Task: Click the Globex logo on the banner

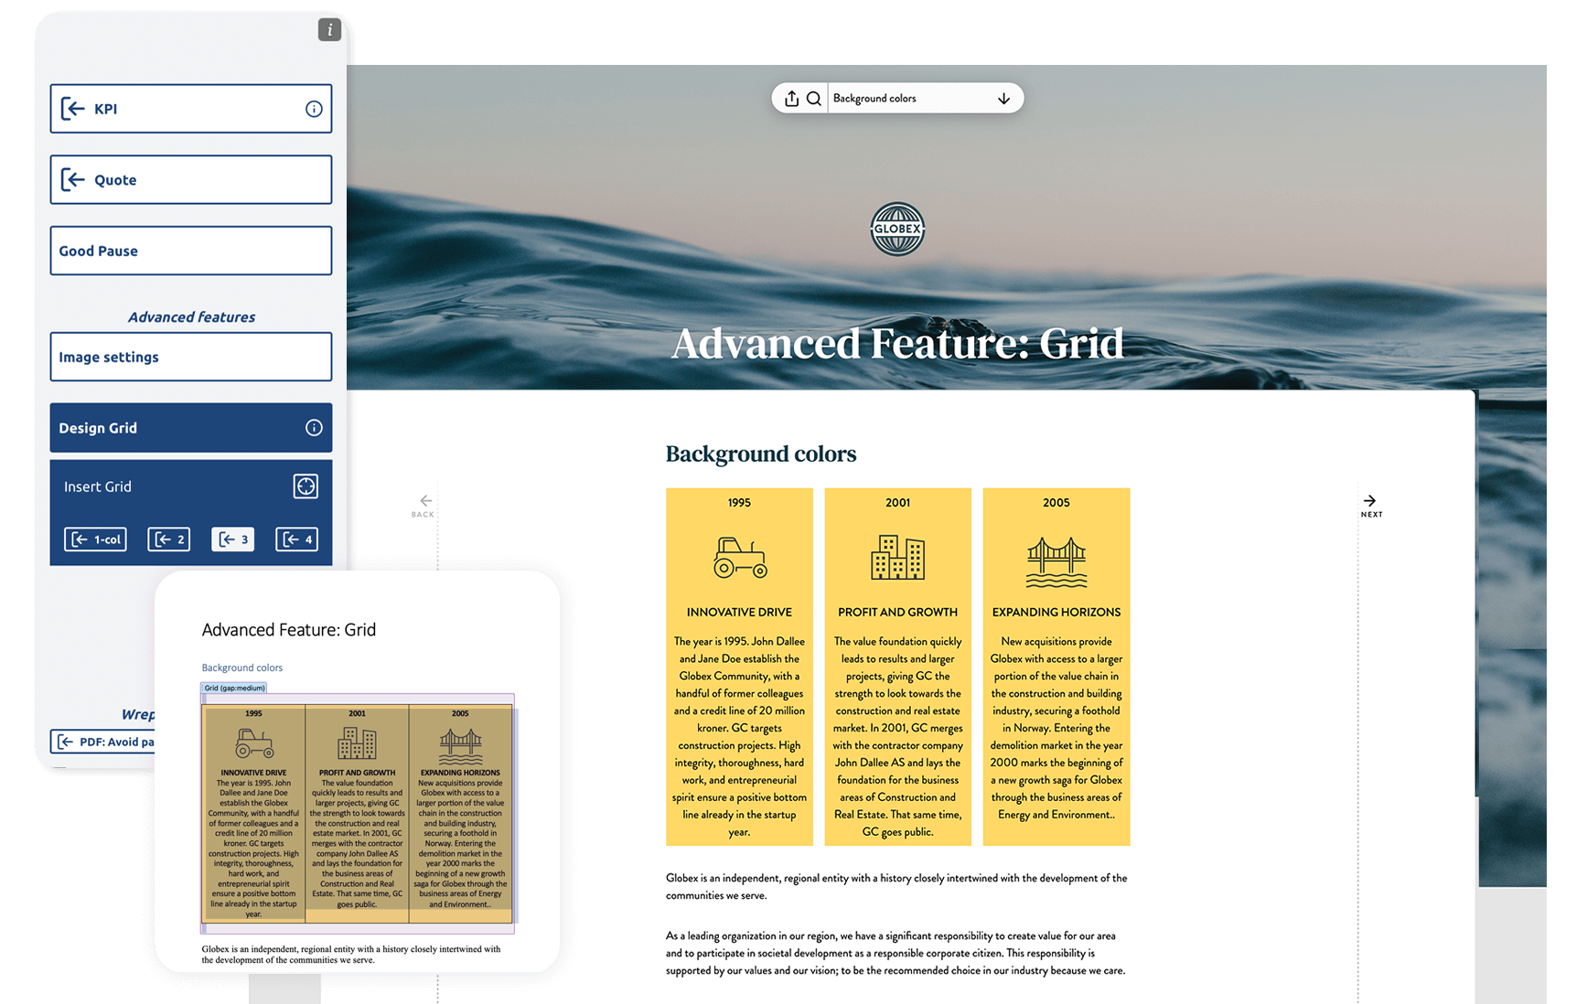Action: coord(896,229)
